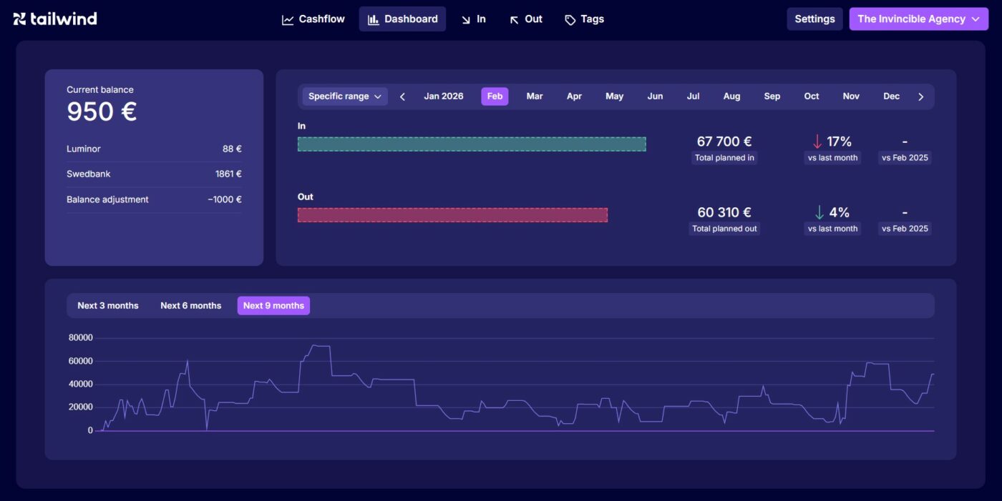
Task: Switch chart to Next 6 months
Action: [190, 306]
